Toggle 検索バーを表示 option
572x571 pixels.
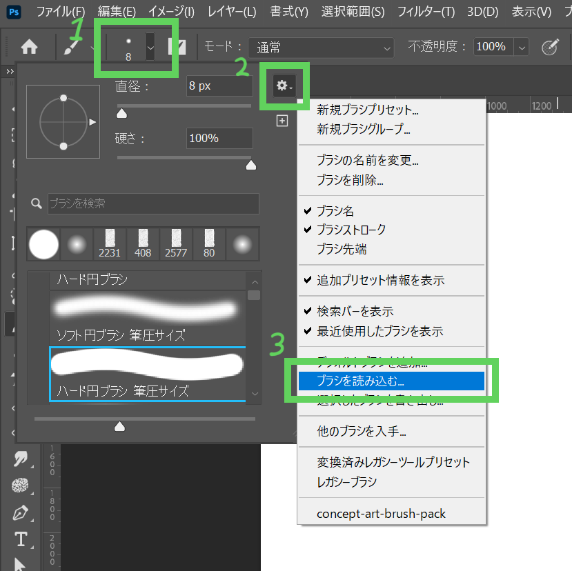click(355, 312)
